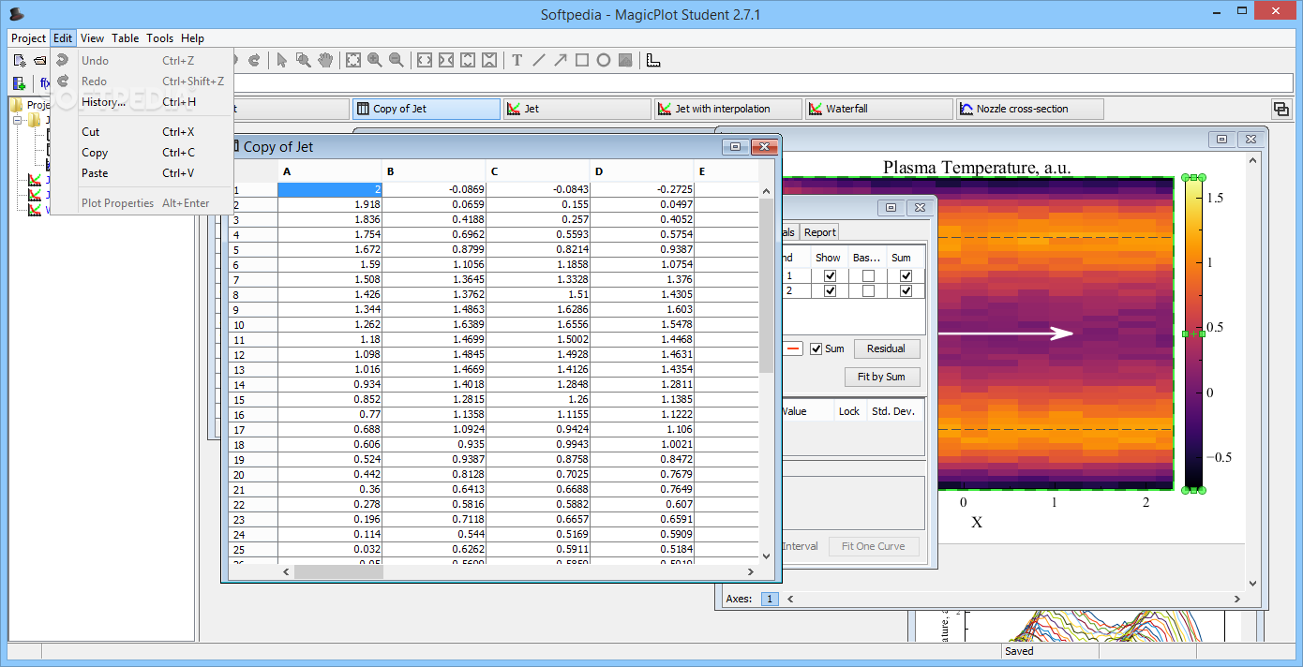The height and width of the screenshot is (667, 1303).
Task: Switch to the Jet window tab
Action: pyautogui.click(x=577, y=109)
